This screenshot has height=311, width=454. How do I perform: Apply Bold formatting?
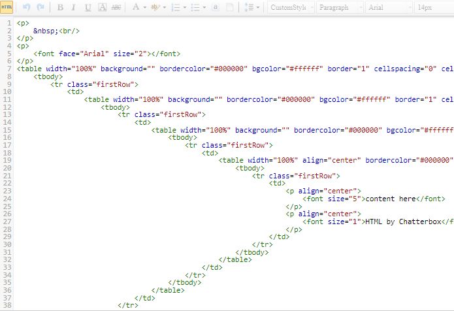[x=60, y=7]
